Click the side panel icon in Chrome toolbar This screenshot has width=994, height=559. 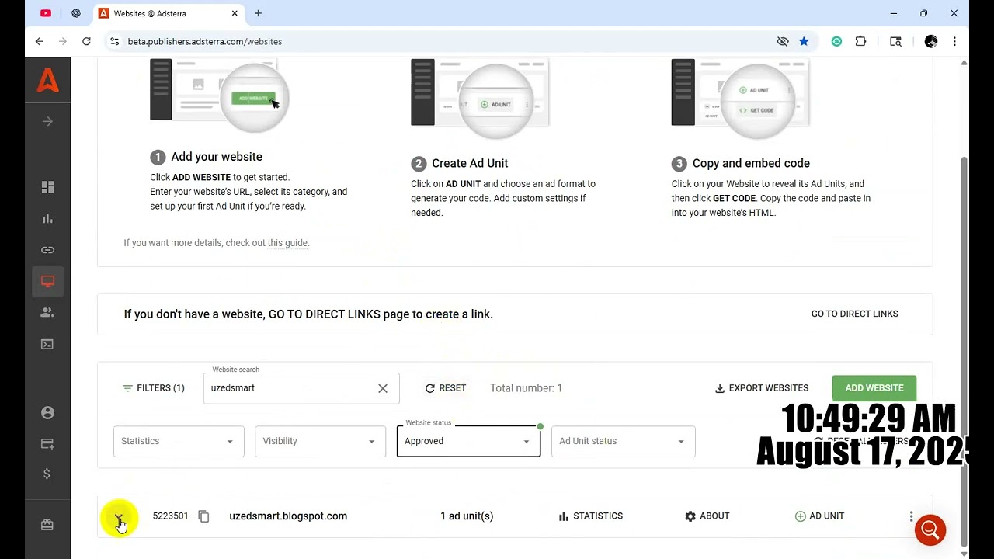896,41
